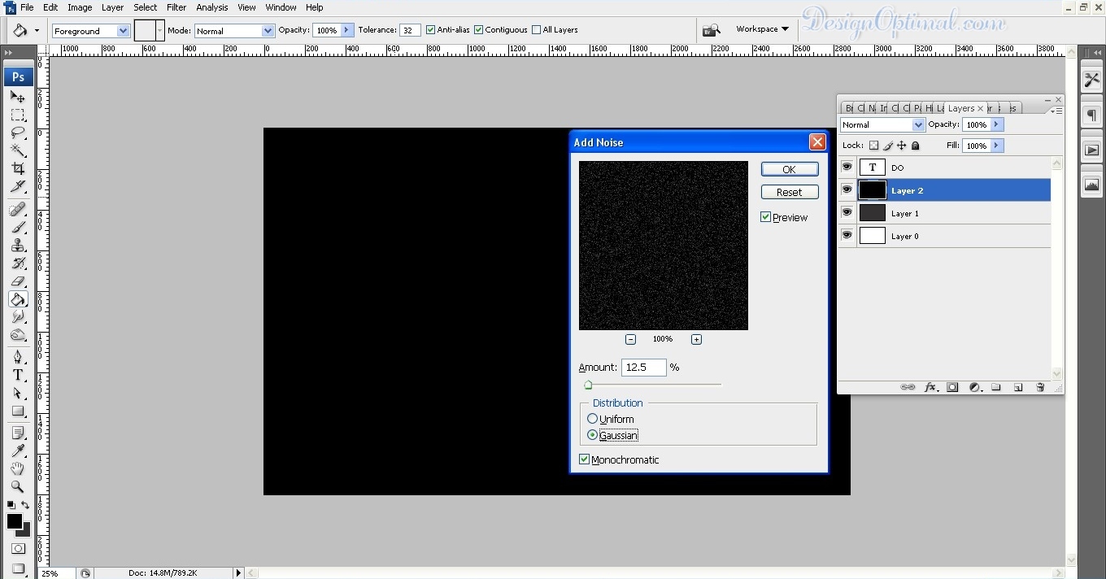Select the Healing Brush tool

point(18,210)
